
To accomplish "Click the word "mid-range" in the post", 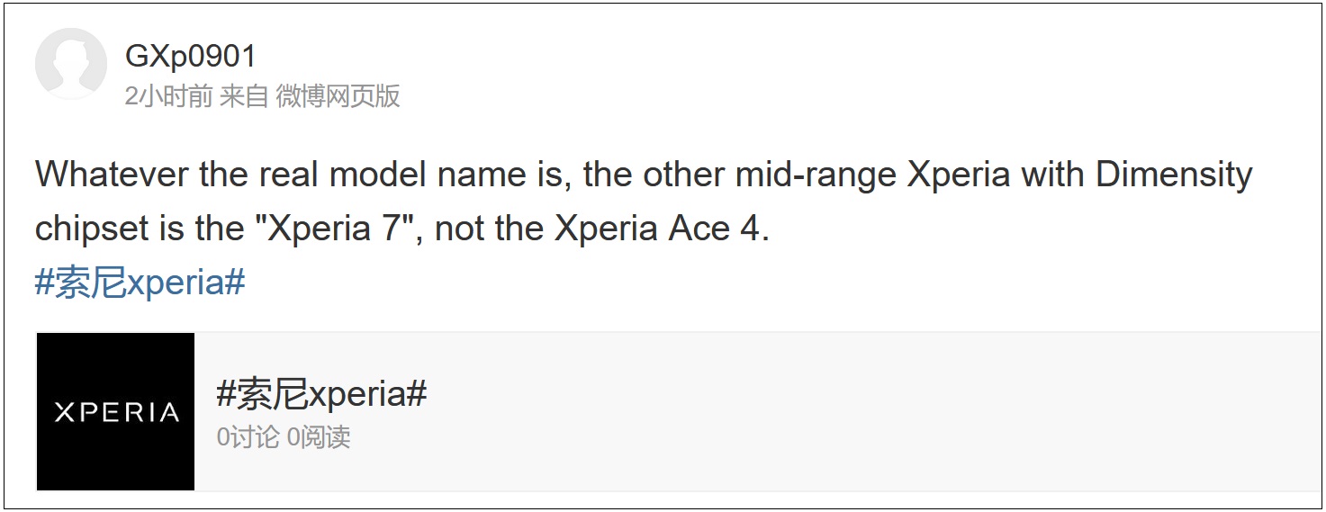I will point(816,175).
